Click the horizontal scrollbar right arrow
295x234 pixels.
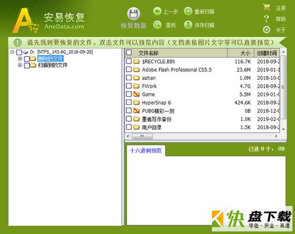pos(276,136)
